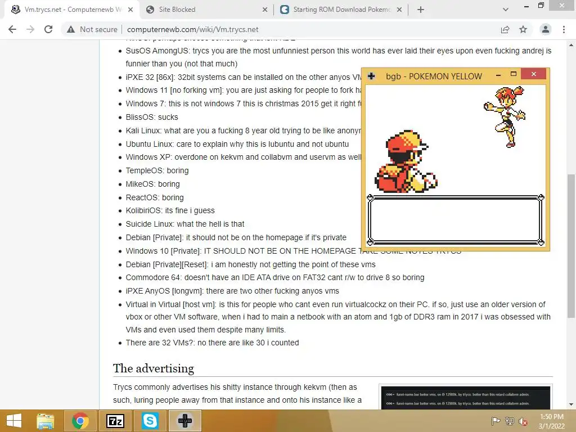Click The advertising section heading
The height and width of the screenshot is (432, 576).
(154, 368)
